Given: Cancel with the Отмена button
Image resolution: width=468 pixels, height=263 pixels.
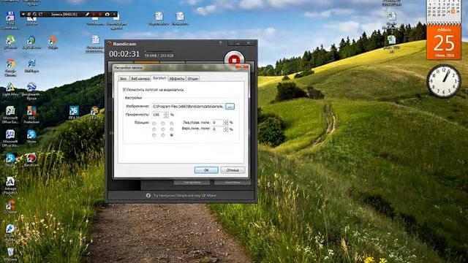Looking at the screenshot, I should tap(233, 170).
